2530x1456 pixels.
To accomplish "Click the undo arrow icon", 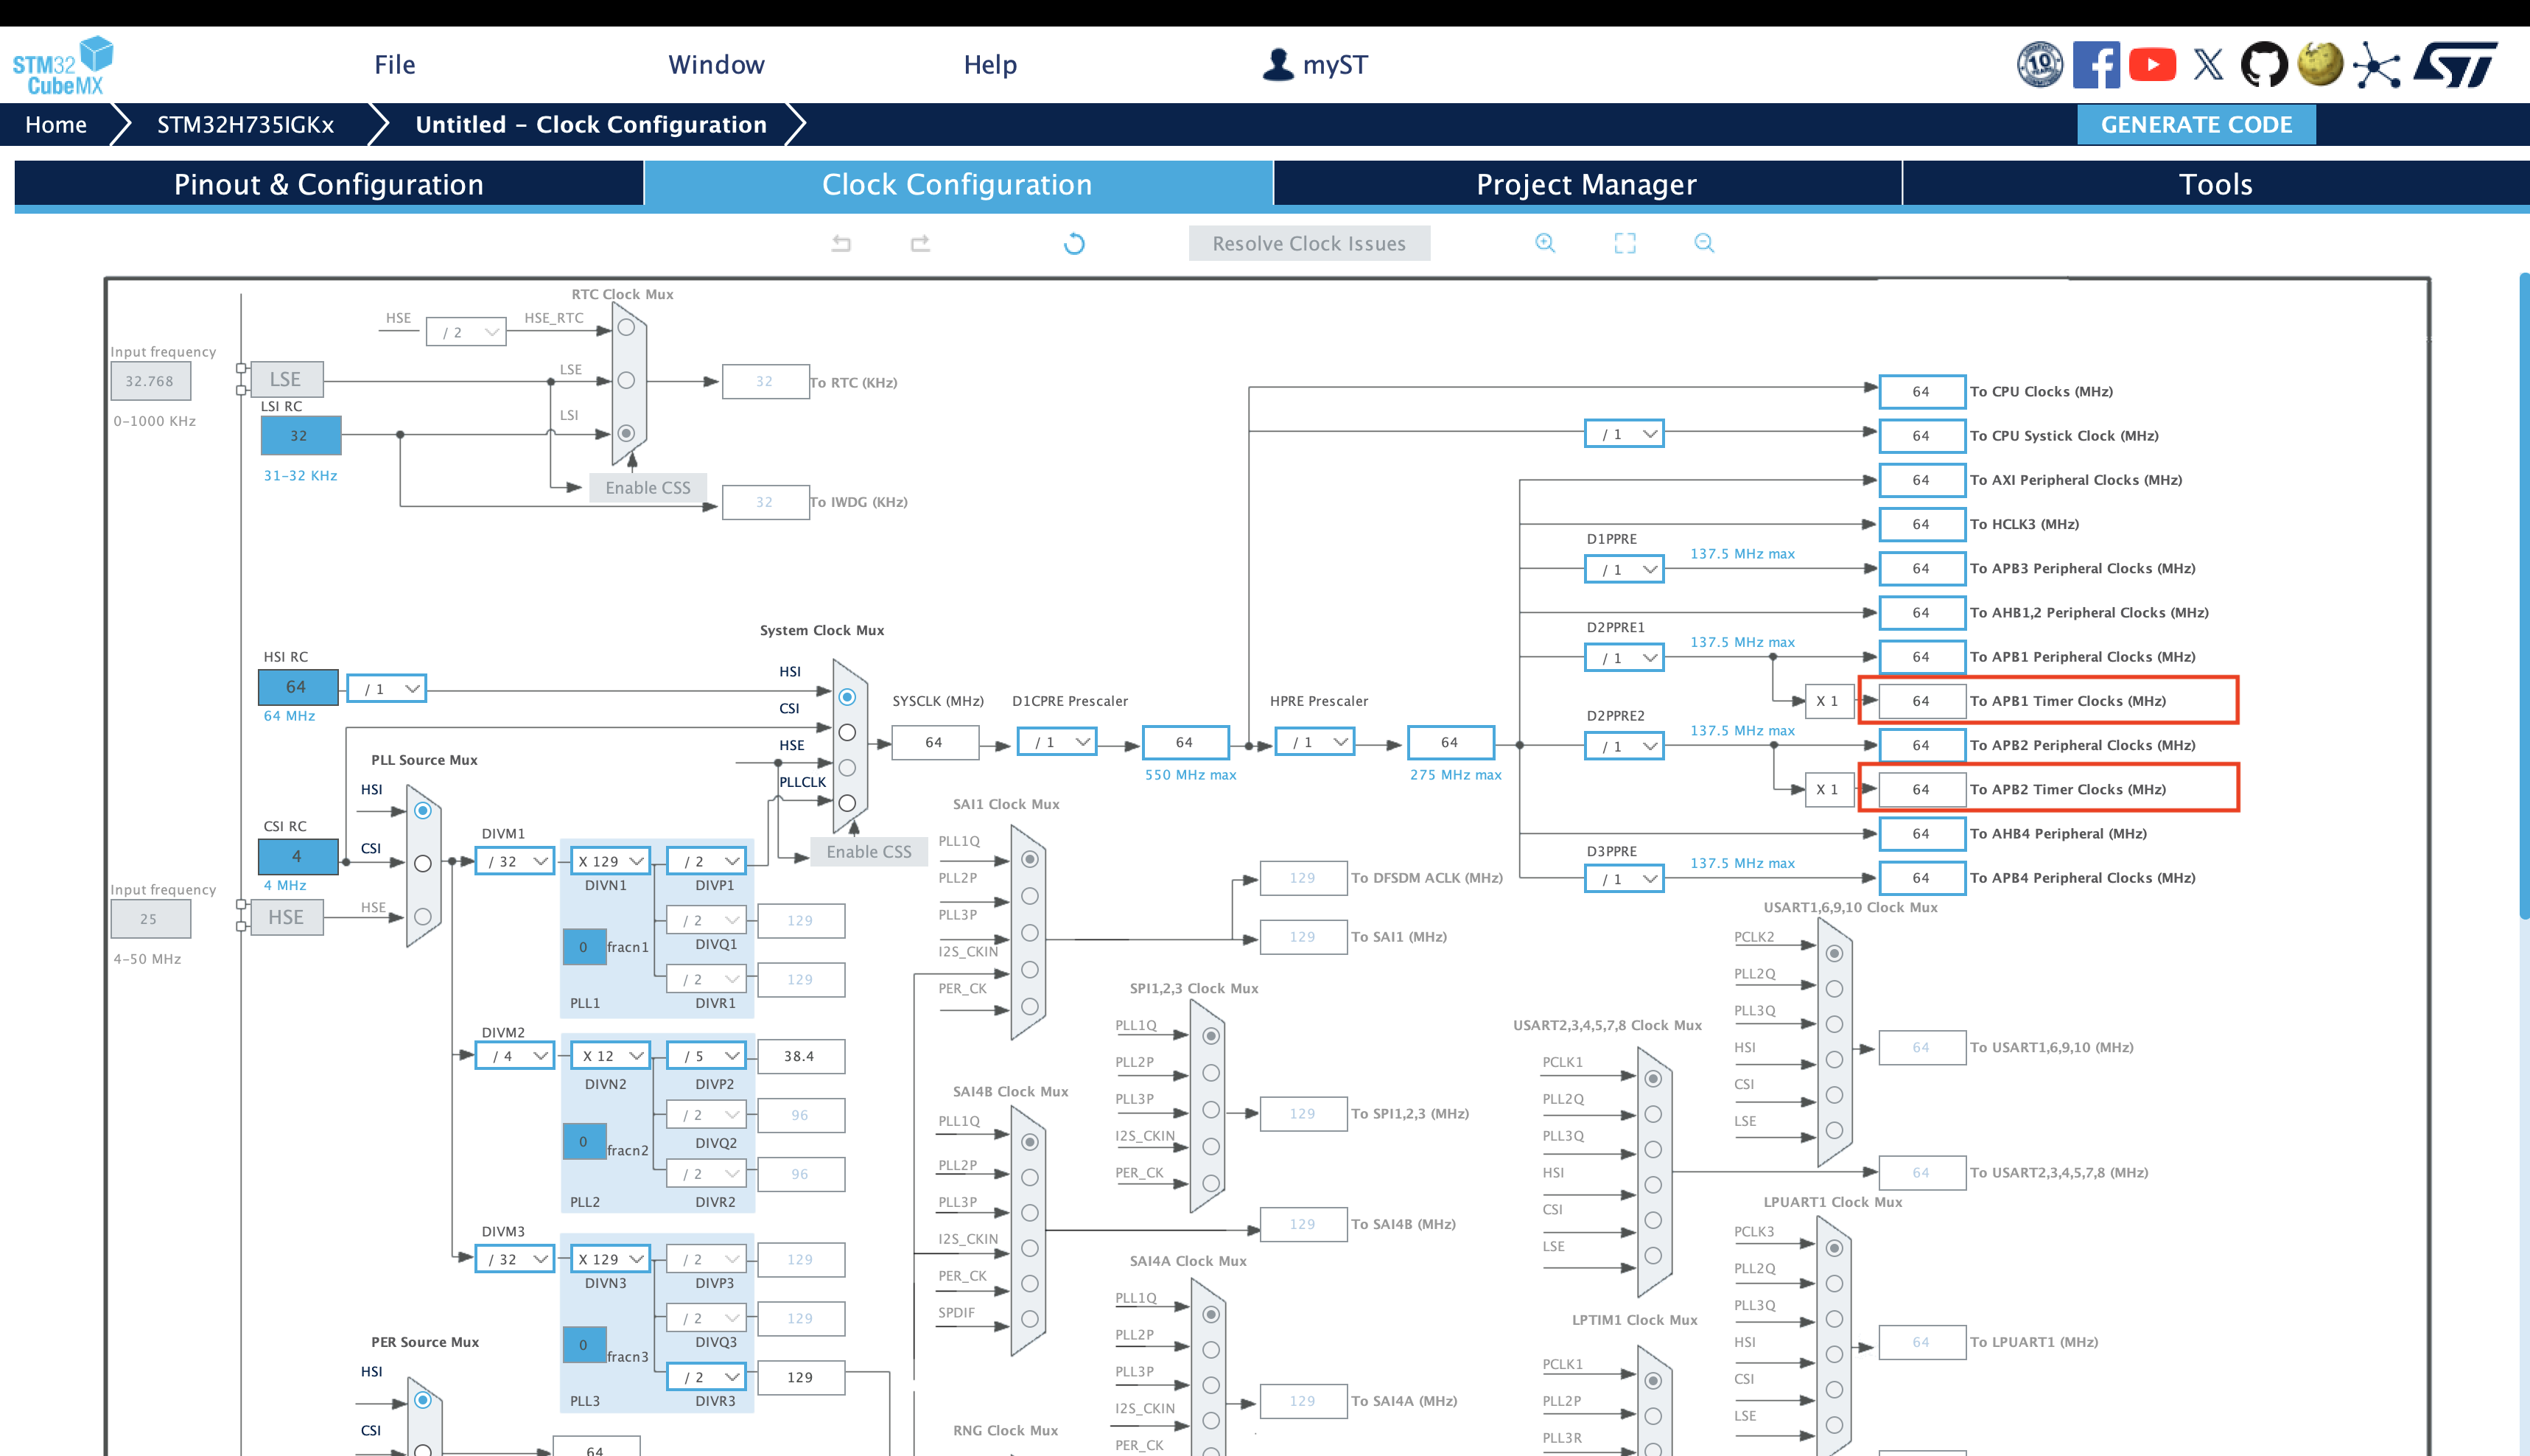I will pos(841,243).
